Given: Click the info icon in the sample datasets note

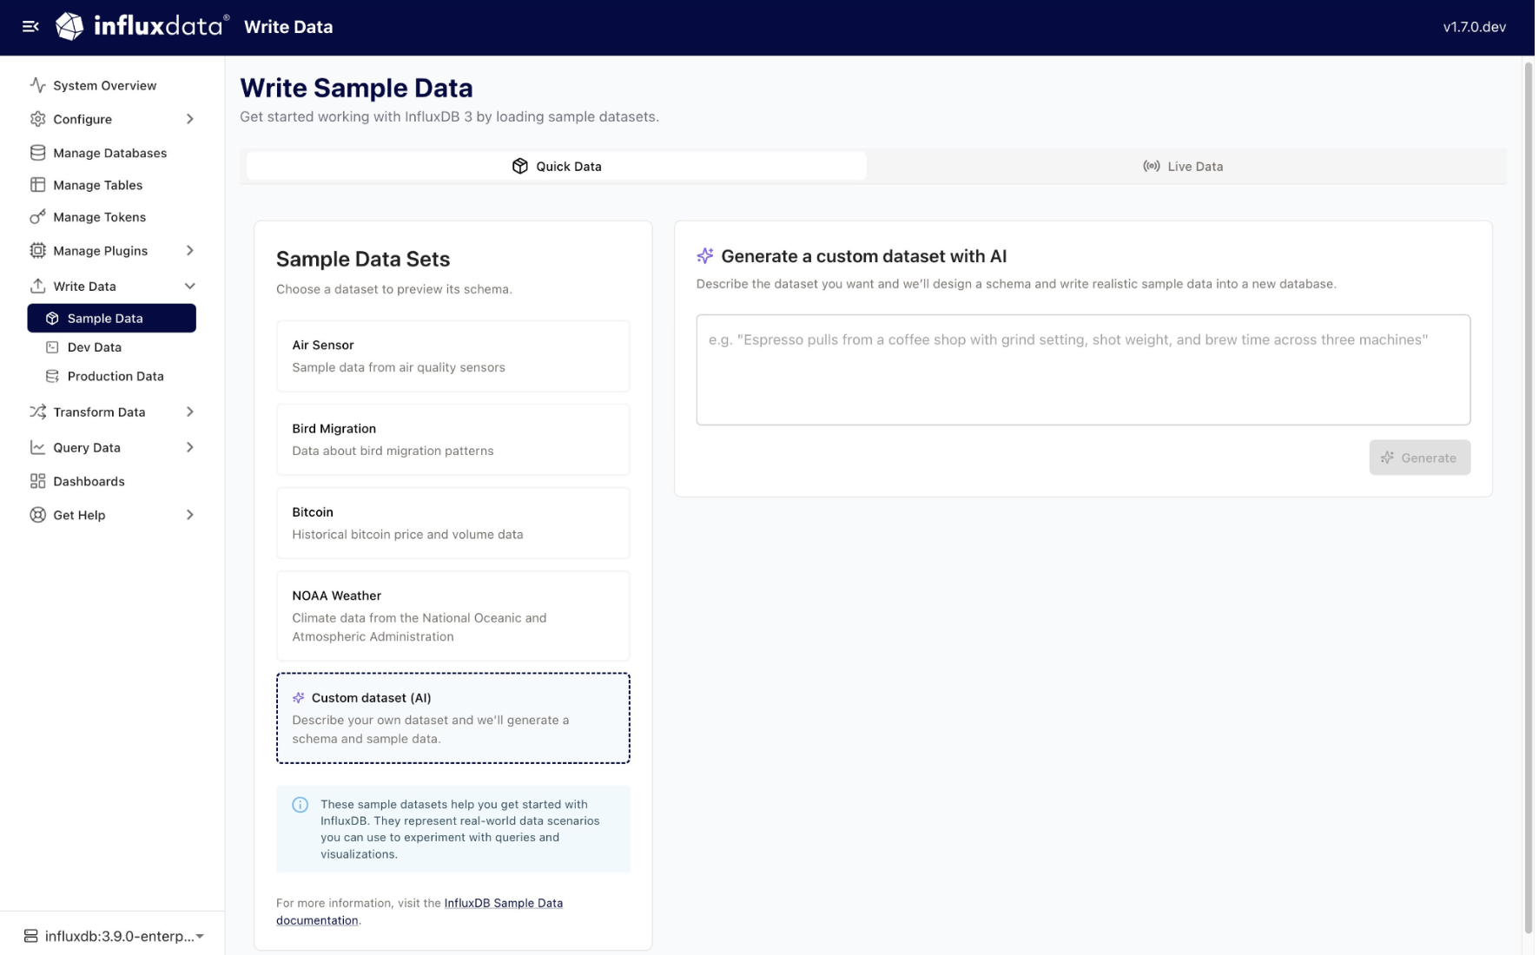Looking at the screenshot, I should [x=301, y=804].
